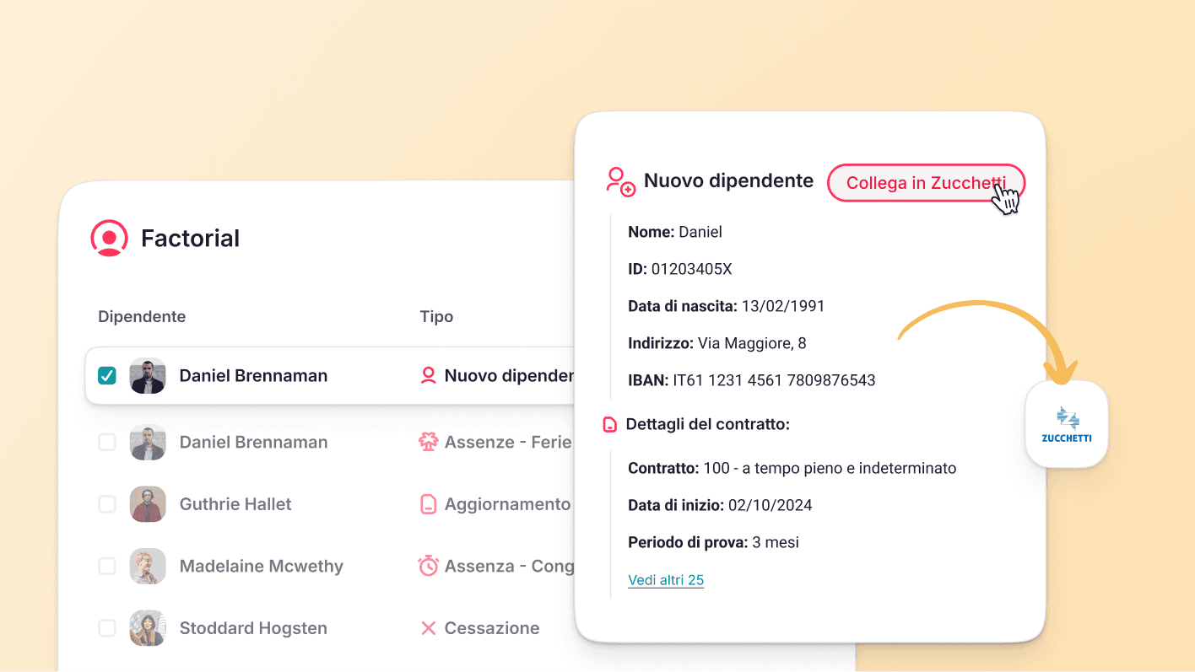1195x672 pixels.
Task: Check the checkbox for Stoddard Hogsten
Action: click(x=107, y=627)
